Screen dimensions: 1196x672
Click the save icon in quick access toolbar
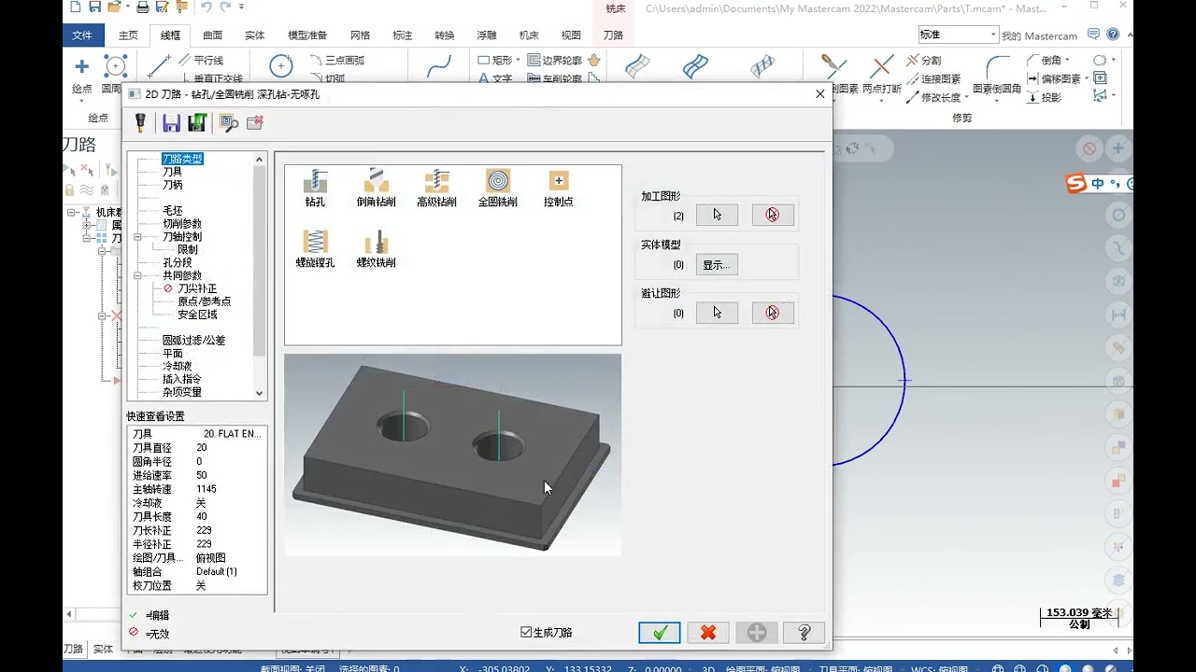point(94,7)
